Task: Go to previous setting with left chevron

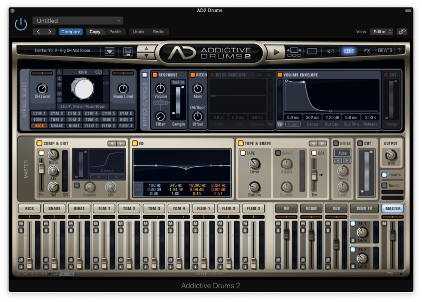Action: pyautogui.click(x=39, y=32)
